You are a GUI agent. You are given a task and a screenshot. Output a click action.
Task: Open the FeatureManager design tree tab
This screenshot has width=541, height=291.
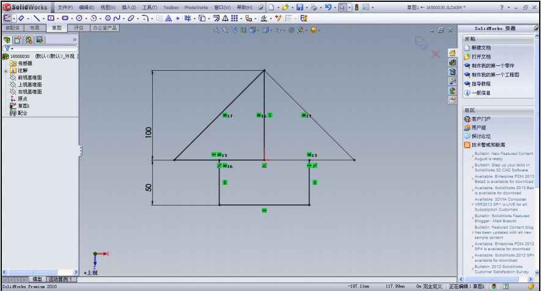(x=7, y=40)
